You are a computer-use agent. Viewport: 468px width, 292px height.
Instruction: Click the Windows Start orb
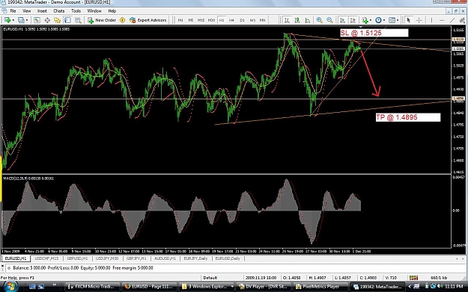(10, 286)
